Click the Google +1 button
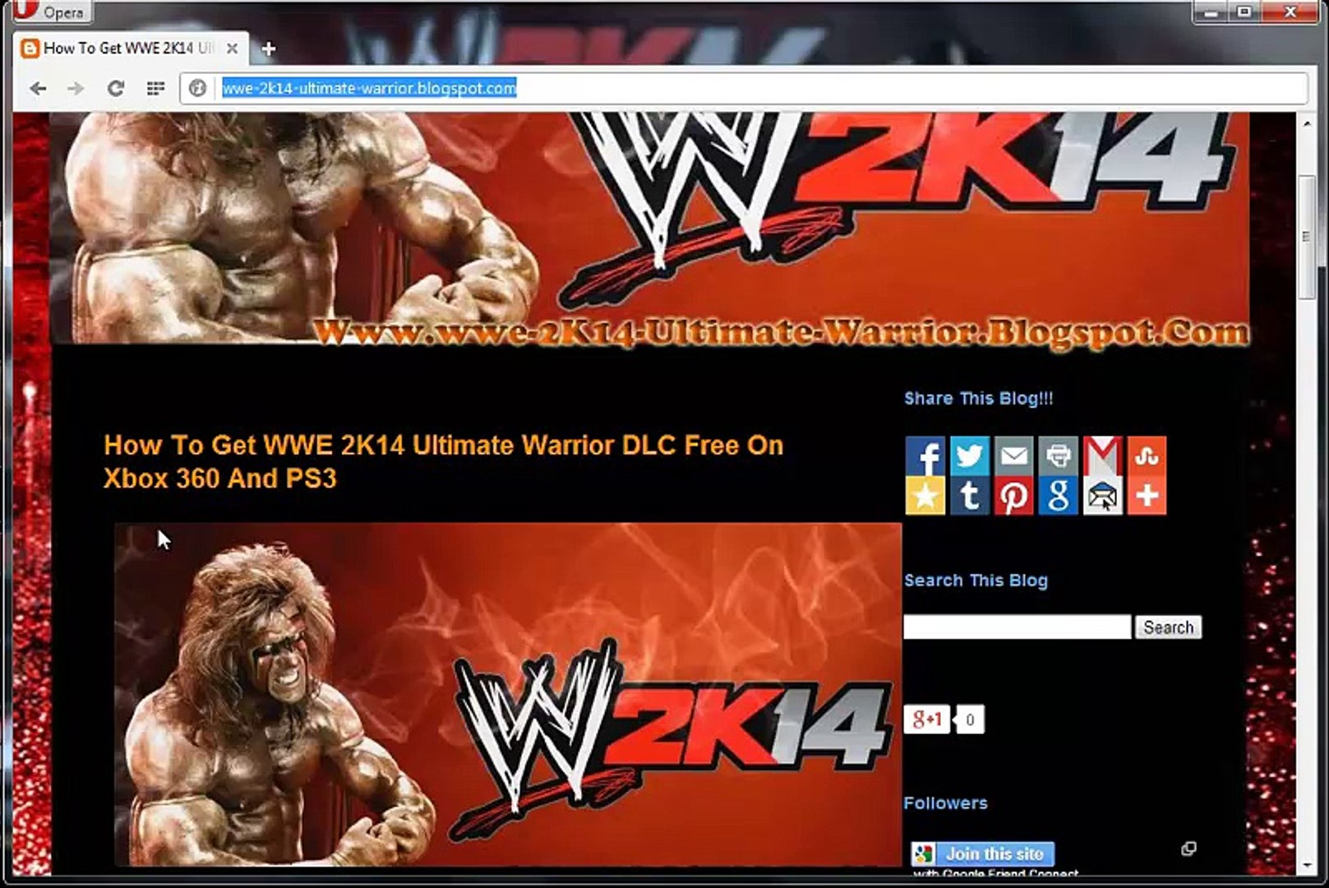1329x888 pixels. pyautogui.click(x=927, y=719)
